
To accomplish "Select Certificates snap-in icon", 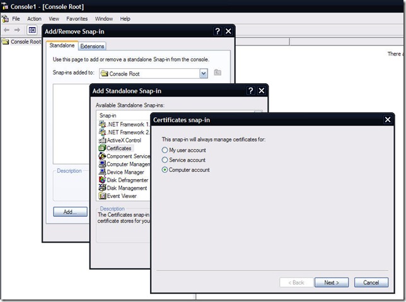I will click(102, 148).
